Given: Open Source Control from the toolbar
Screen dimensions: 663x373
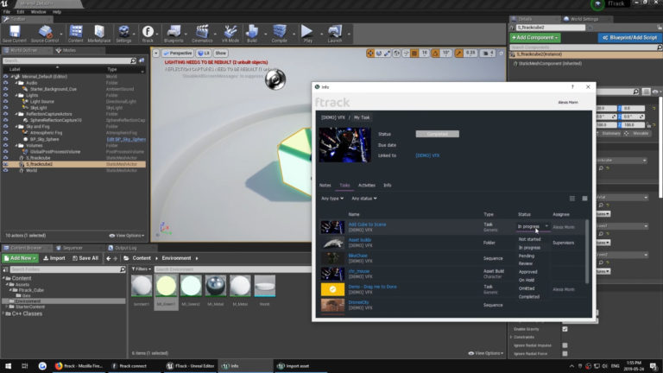Looking at the screenshot, I should (45, 34).
